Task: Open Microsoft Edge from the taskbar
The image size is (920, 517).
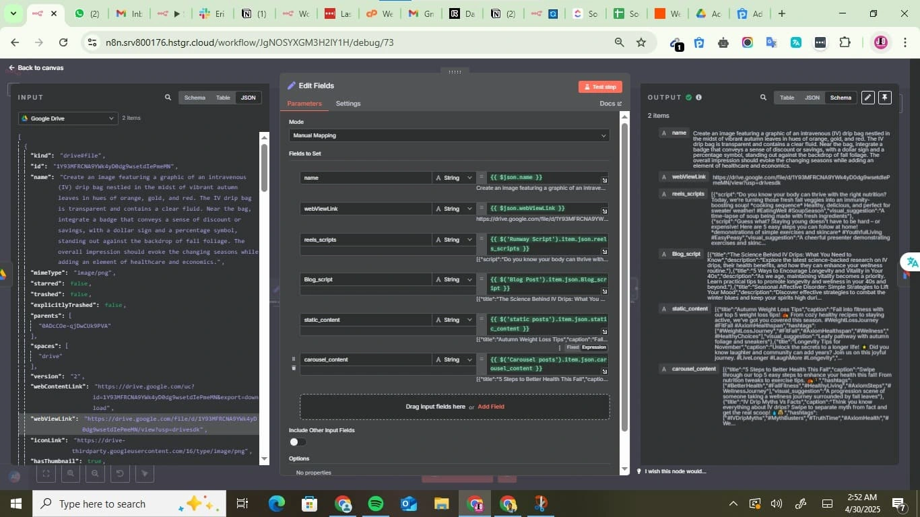Action: pos(277,504)
